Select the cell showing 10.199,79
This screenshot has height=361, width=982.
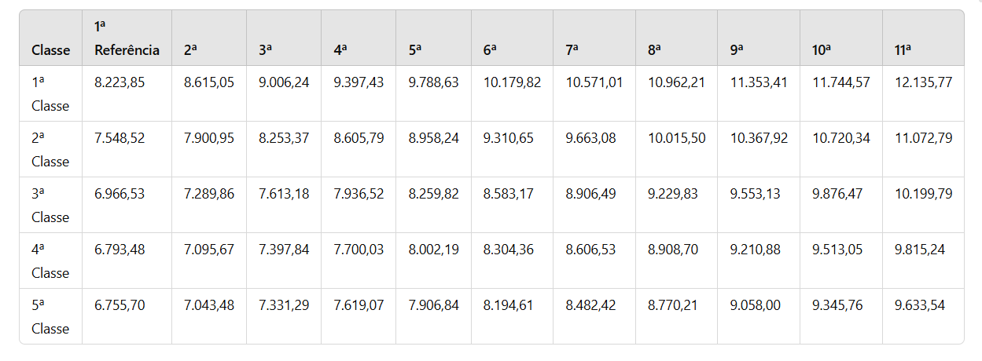click(x=924, y=194)
